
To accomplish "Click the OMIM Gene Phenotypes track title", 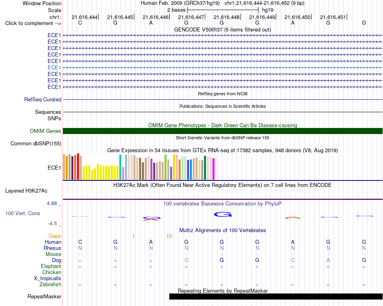I will (x=223, y=125).
